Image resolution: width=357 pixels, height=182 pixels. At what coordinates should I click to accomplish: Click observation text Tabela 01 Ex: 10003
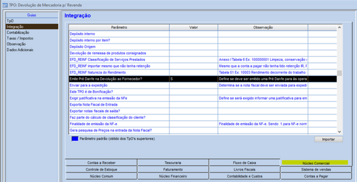point(262,73)
